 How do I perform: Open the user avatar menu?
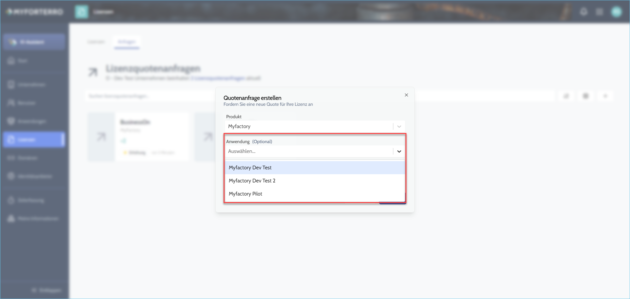(617, 12)
